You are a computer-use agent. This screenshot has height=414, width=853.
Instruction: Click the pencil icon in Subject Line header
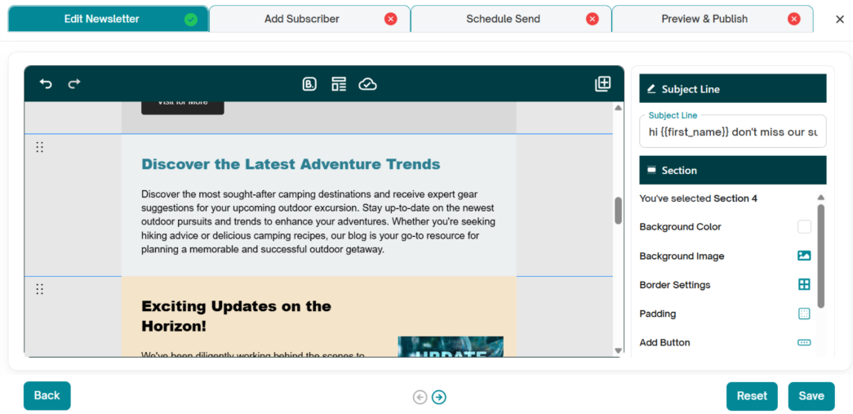tap(651, 89)
